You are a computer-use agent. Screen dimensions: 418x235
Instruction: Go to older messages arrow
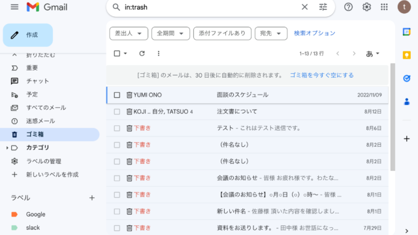click(354, 54)
